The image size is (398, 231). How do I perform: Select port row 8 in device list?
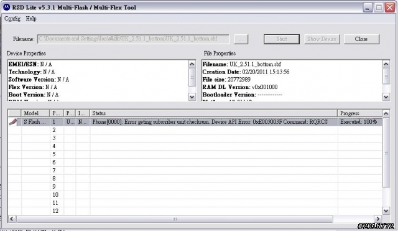point(195,179)
